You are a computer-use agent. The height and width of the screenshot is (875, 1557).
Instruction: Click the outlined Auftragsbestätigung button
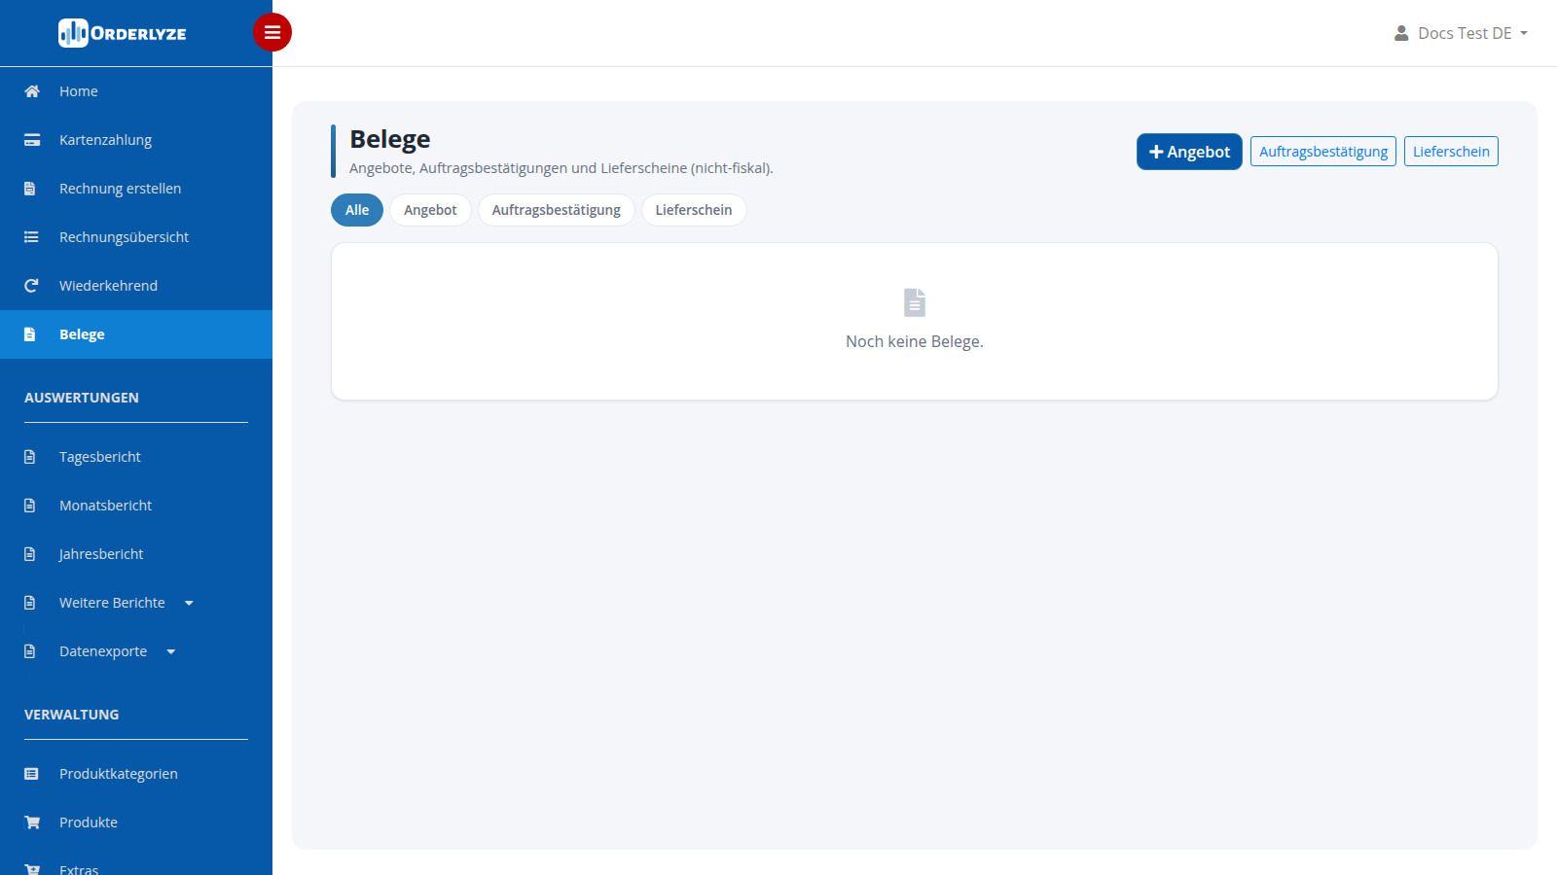(1323, 152)
